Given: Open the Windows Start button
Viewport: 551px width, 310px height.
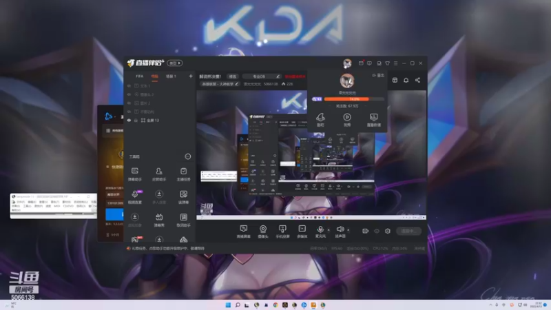Looking at the screenshot, I should [x=228, y=304].
